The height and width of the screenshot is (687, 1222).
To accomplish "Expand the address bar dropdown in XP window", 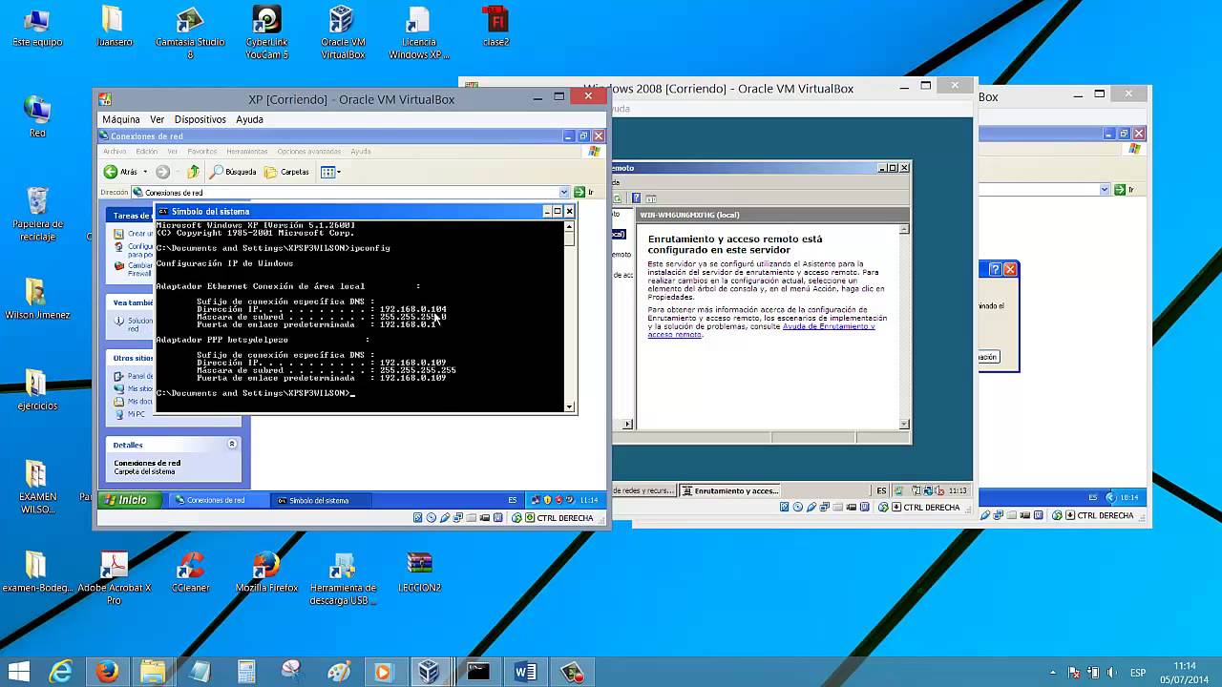I will coord(564,193).
